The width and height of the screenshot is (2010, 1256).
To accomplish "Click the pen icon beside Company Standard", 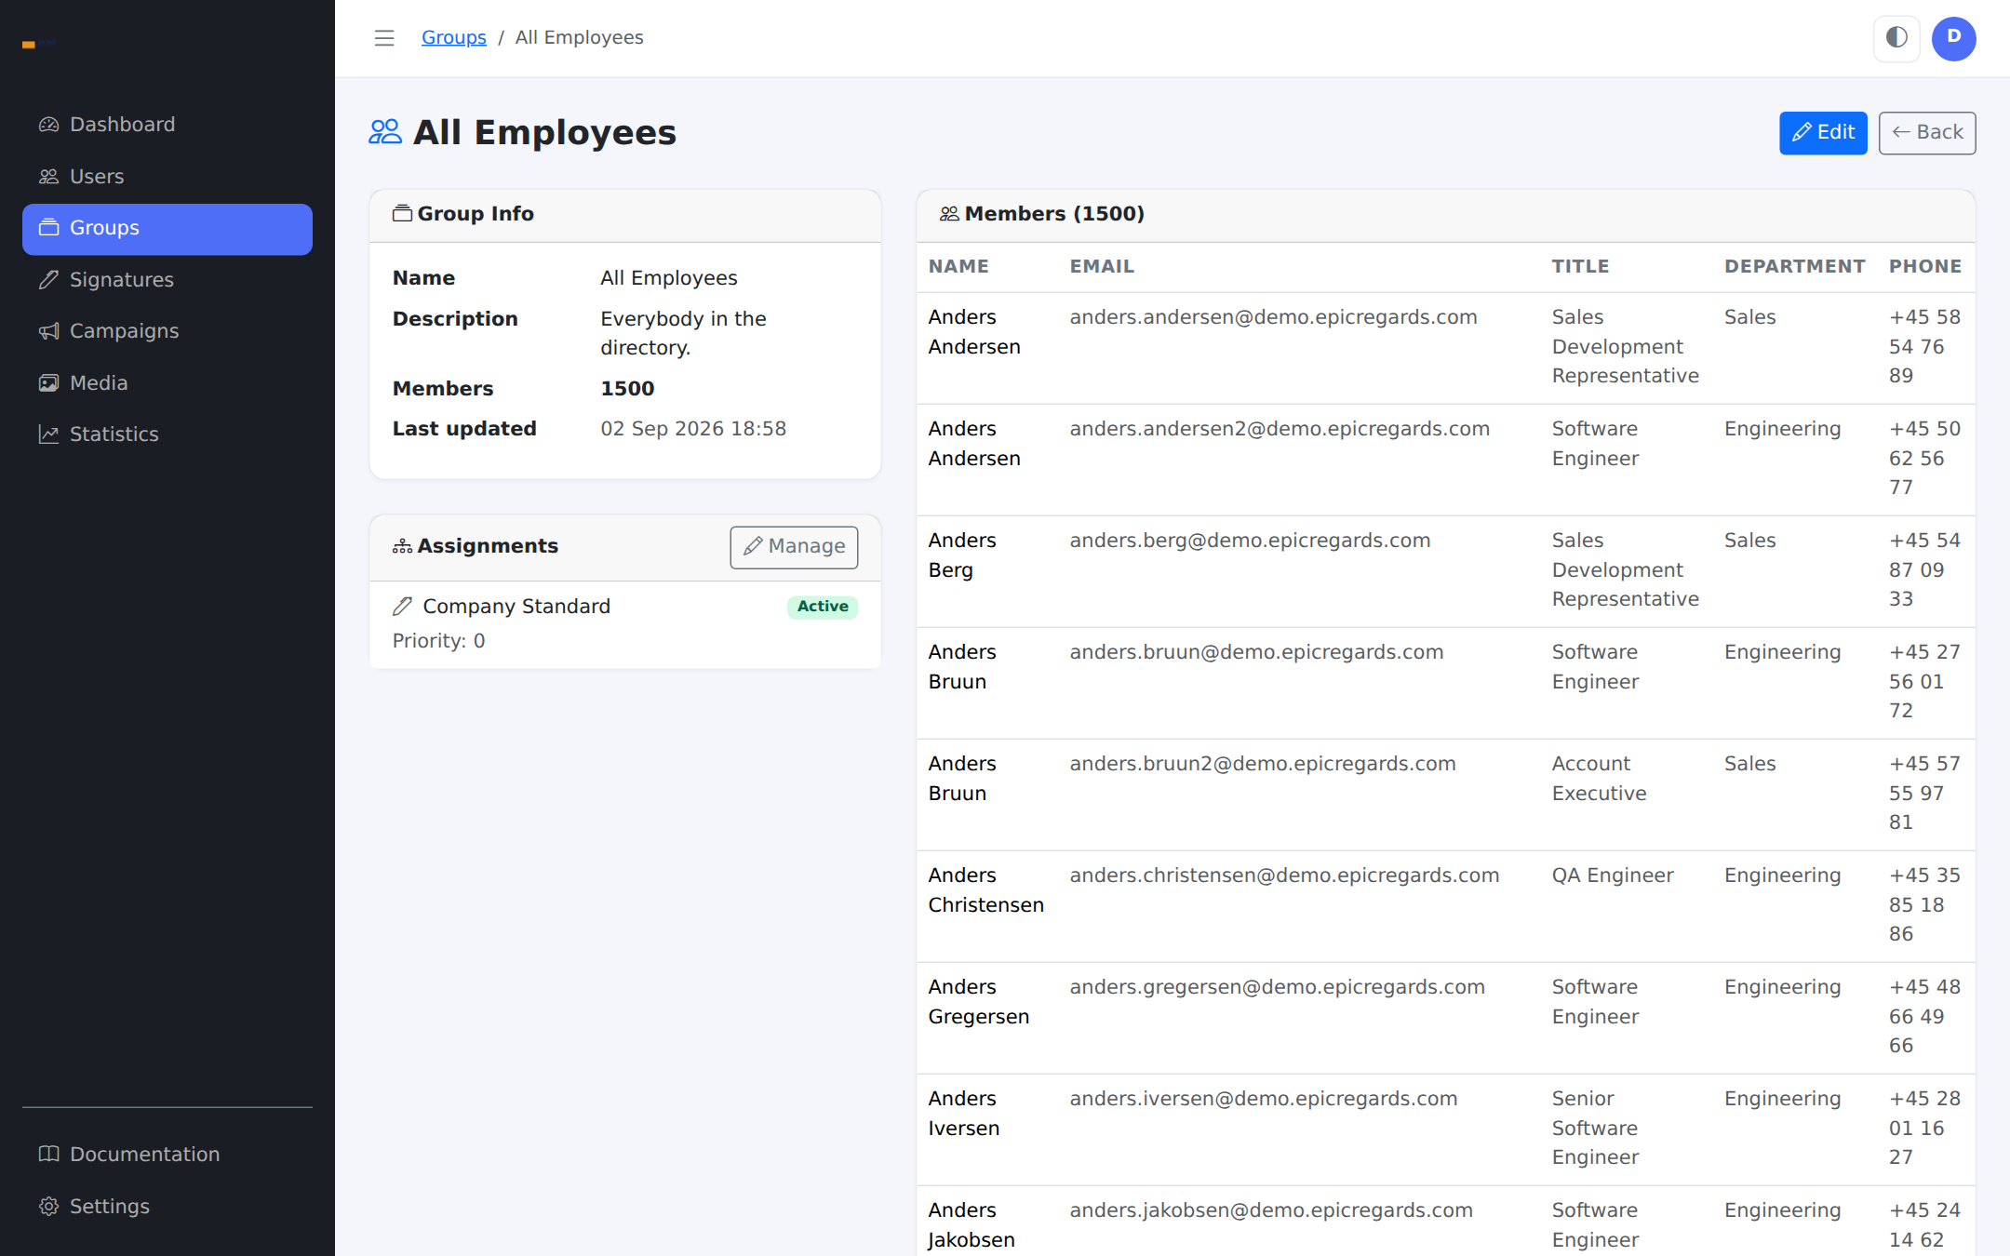I will tap(402, 607).
